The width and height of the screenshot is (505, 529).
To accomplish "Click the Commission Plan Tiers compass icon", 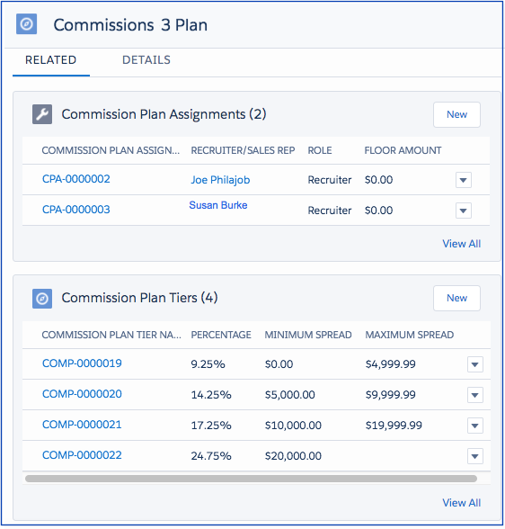I will (42, 299).
